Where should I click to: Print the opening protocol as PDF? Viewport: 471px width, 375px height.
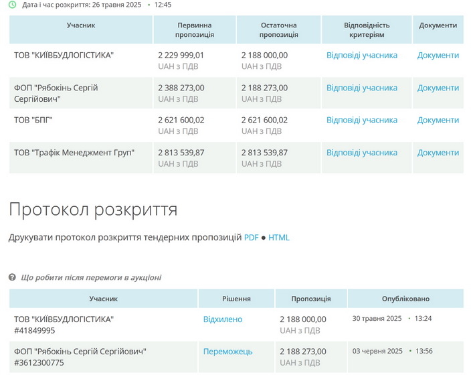251,238
